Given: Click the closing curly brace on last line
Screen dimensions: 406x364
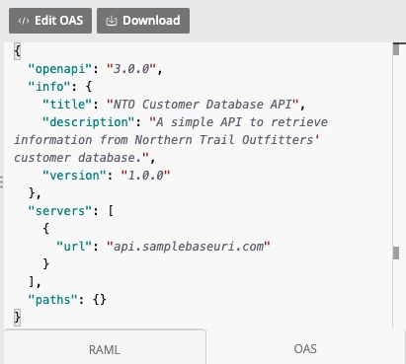Looking at the screenshot, I should pos(17,318).
